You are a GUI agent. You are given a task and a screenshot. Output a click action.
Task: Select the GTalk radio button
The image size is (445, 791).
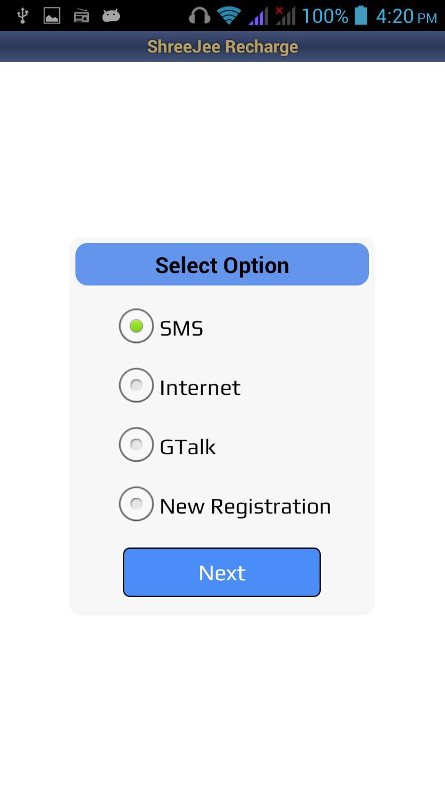click(136, 445)
